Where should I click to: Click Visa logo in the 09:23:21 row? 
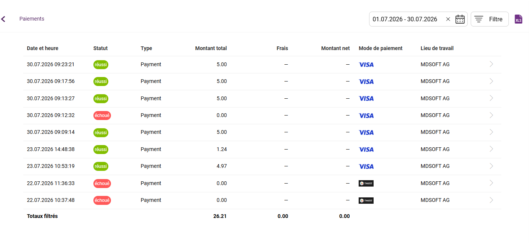point(366,65)
